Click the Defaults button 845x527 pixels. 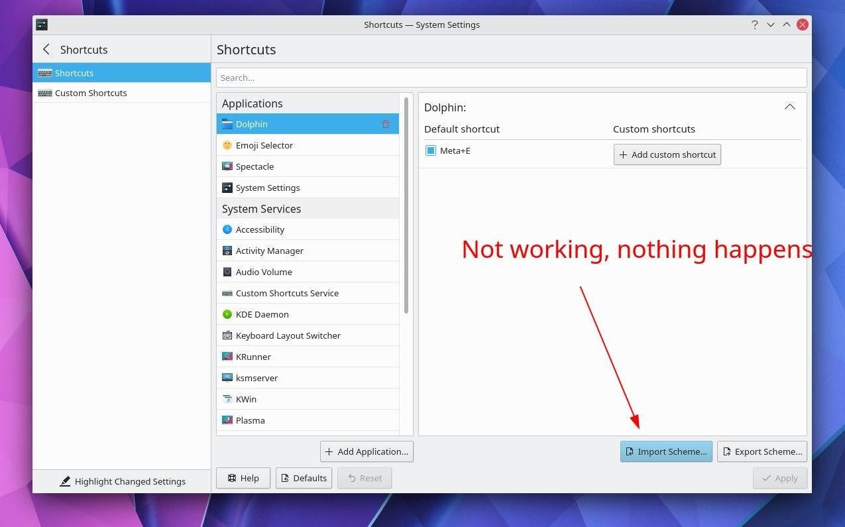pyautogui.click(x=304, y=478)
